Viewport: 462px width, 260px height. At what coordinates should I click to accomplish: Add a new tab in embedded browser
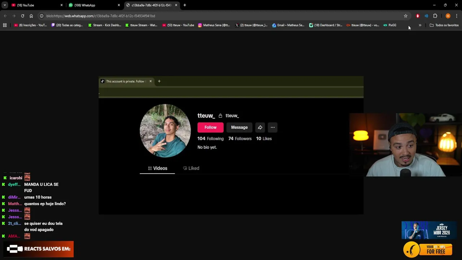(159, 81)
